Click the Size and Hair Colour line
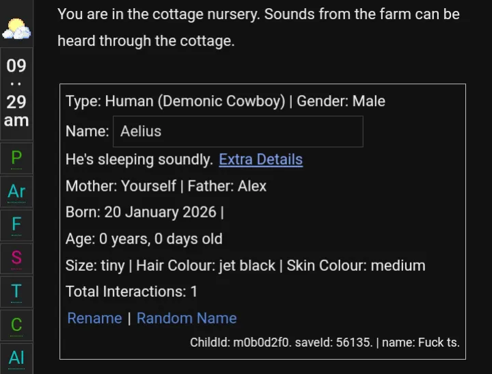 245,265
